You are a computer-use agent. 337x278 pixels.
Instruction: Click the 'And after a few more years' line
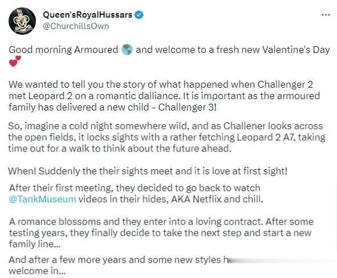(x=118, y=260)
